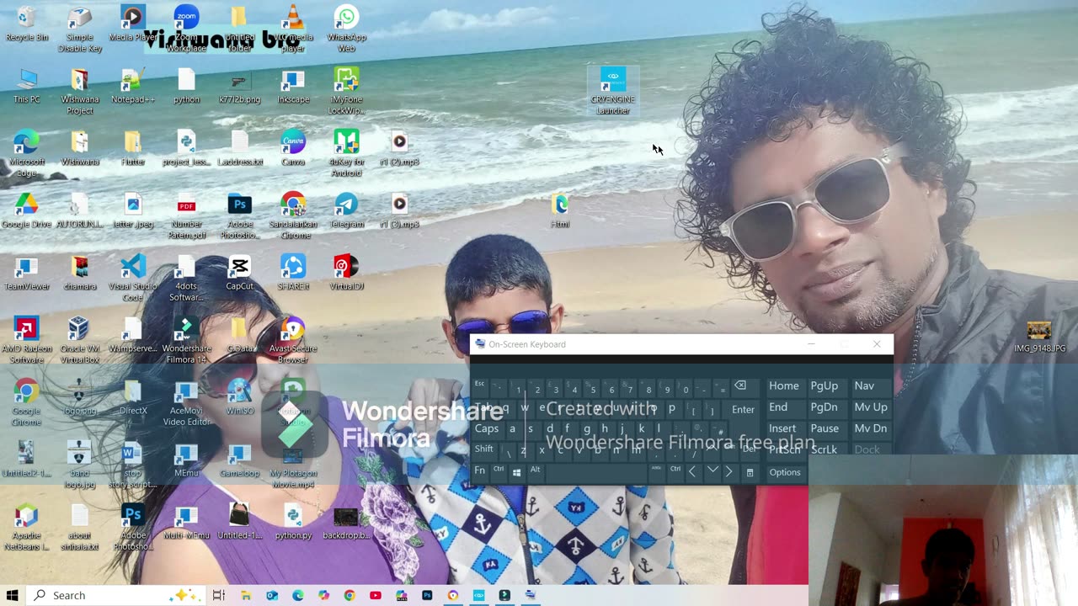
Task: Select the CRYENGINE Launcher icon
Action: tap(612, 92)
